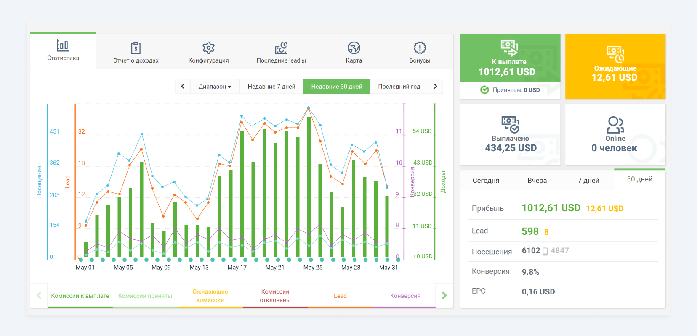
Task: Go to previous date range arrow
Action: point(183,86)
